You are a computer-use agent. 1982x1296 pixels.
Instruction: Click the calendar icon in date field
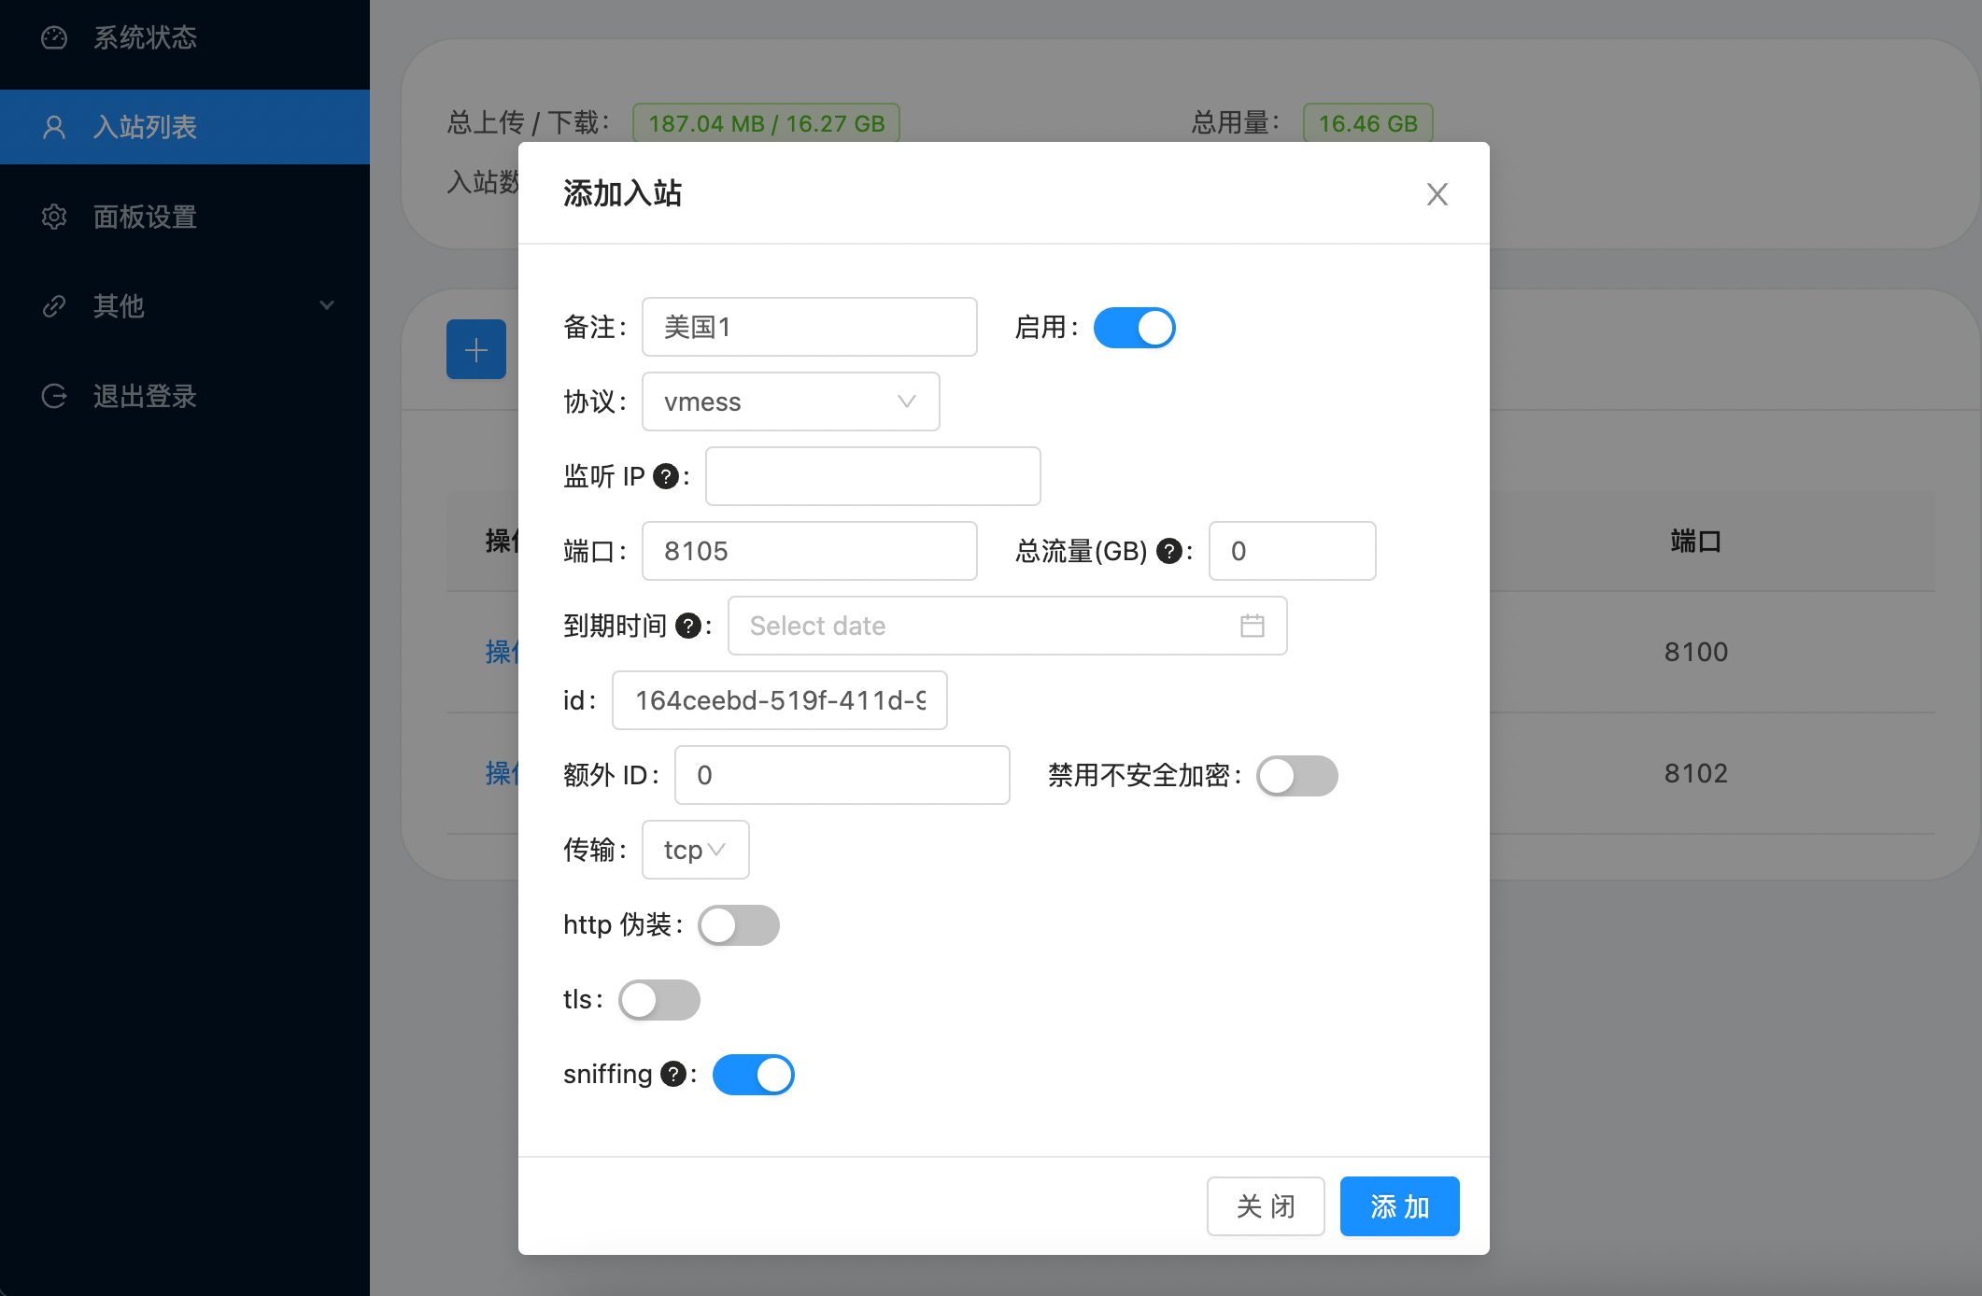[1253, 626]
